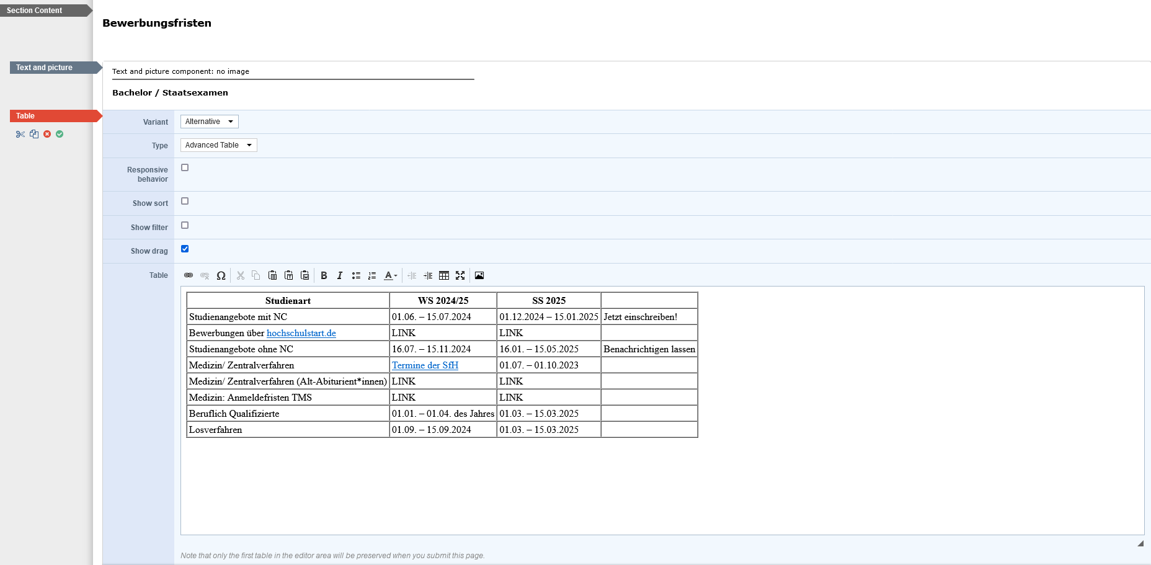
Task: Click the red delete icon under Table
Action: point(47,134)
